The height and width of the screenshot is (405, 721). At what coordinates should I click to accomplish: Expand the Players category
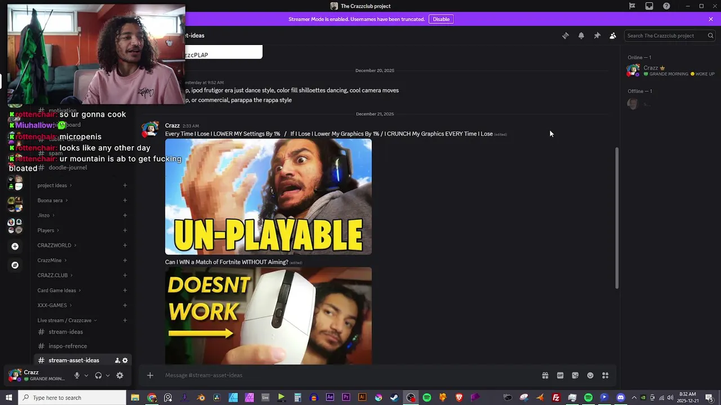click(x=48, y=231)
